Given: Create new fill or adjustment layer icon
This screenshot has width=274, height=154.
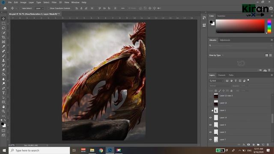Looking at the screenshot, I should [x=253, y=145].
